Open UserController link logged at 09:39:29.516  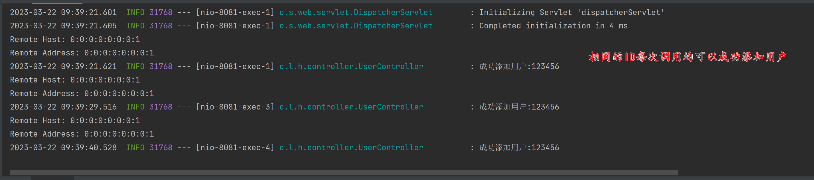351,107
